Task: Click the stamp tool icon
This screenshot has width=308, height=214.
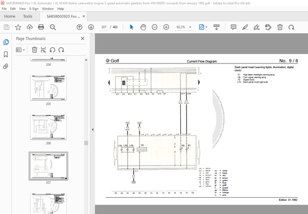Action: click(268, 27)
